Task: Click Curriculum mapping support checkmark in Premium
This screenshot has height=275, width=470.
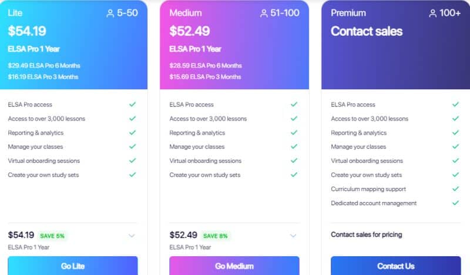Action: pyautogui.click(x=456, y=189)
